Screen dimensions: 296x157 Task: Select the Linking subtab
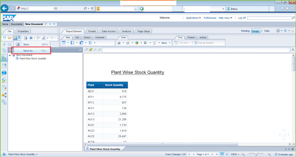203,38
